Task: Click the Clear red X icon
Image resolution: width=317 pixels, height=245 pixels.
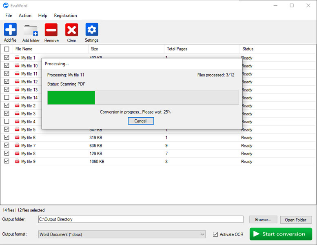Action: point(71,30)
